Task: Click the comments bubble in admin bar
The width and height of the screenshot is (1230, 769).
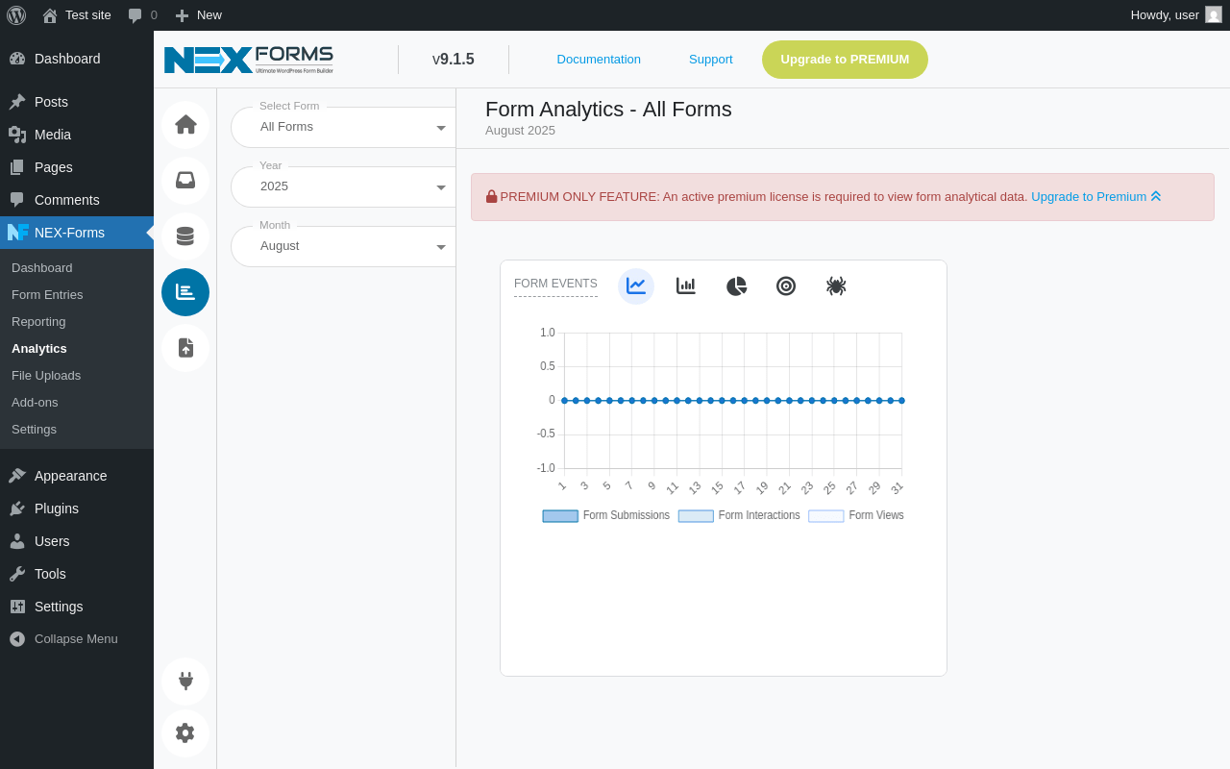Action: [x=135, y=15]
